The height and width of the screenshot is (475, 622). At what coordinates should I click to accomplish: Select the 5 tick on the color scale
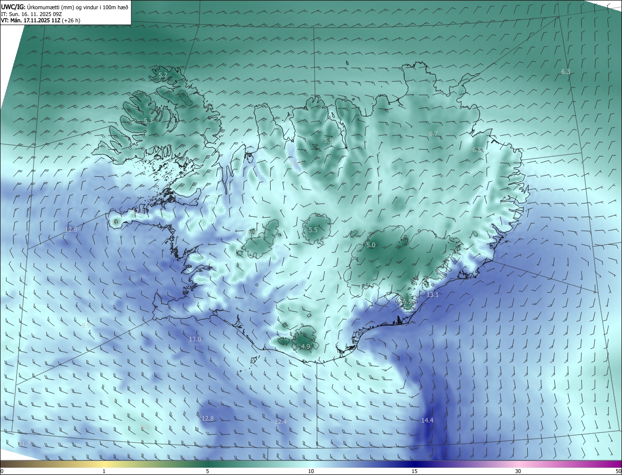coord(207,471)
